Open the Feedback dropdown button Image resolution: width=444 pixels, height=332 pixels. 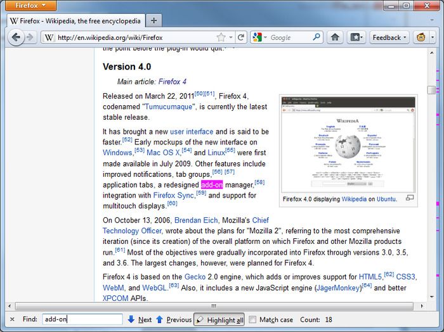point(389,37)
